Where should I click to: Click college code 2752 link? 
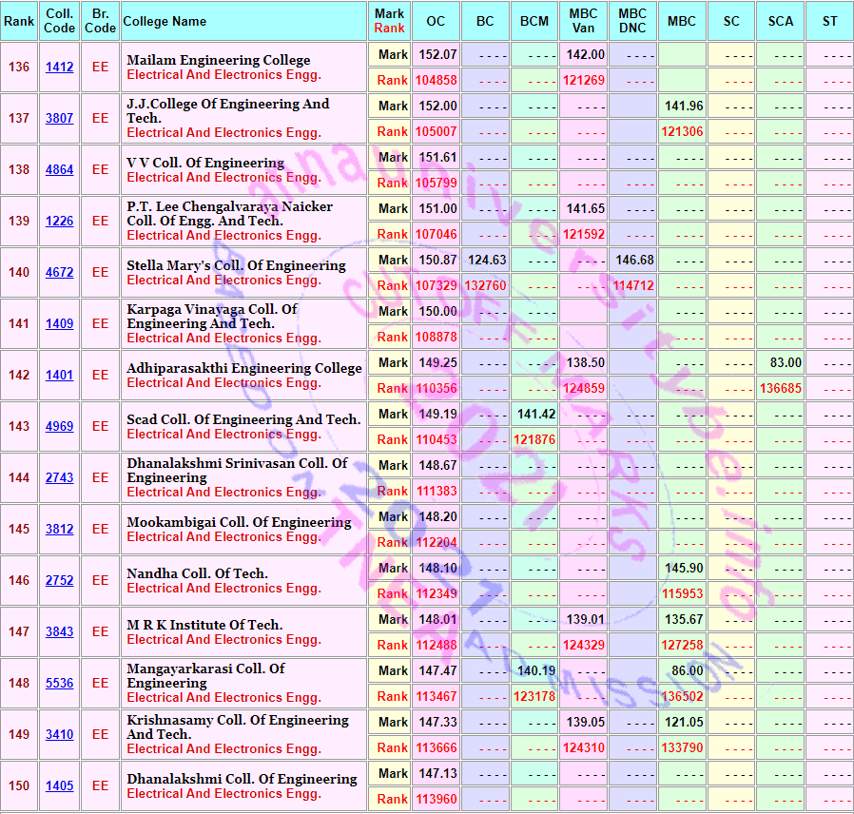tap(59, 580)
